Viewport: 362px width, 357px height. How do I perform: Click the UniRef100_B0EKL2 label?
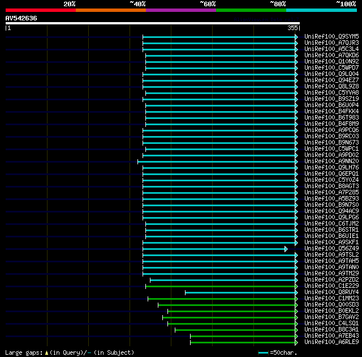[x=331, y=311]
